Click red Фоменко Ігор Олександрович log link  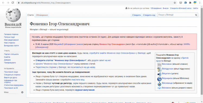coord(112,44)
